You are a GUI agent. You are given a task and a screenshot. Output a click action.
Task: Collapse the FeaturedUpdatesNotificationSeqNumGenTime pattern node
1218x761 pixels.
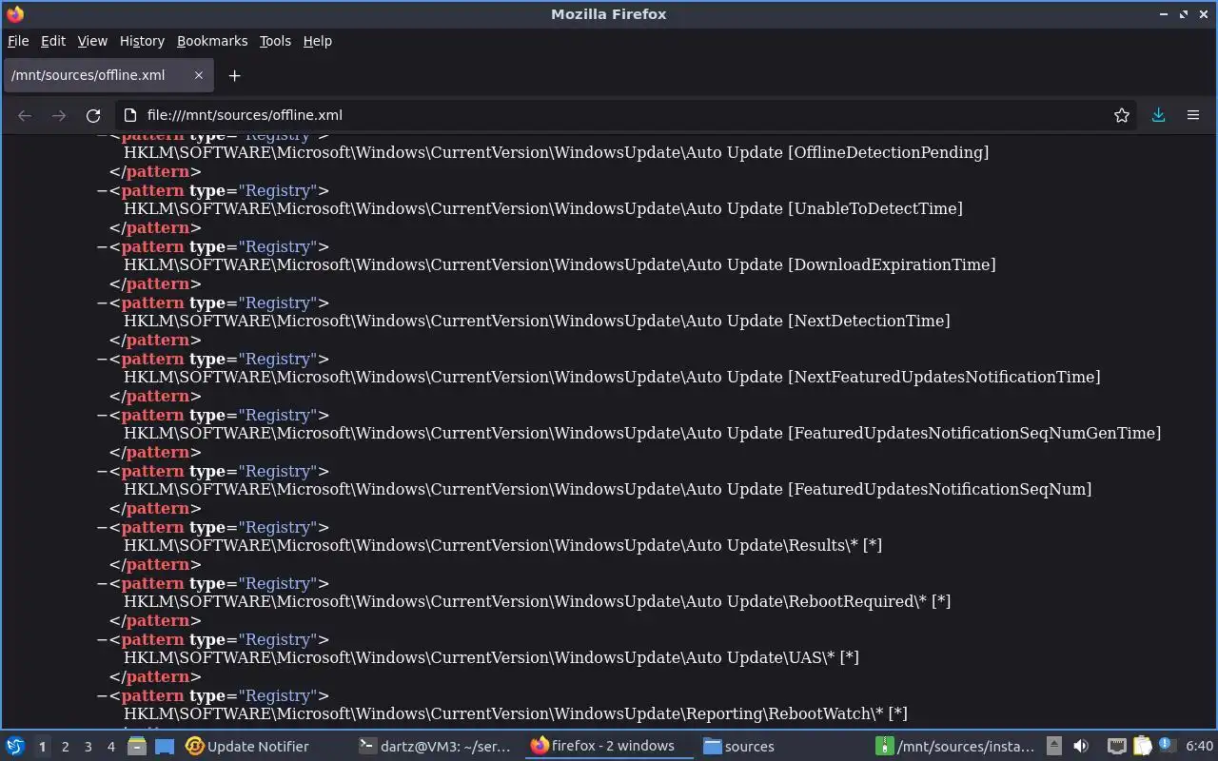(x=102, y=415)
